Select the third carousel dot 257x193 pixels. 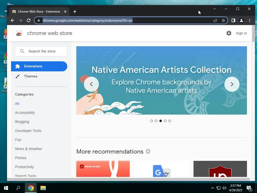pyautogui.click(x=161, y=121)
